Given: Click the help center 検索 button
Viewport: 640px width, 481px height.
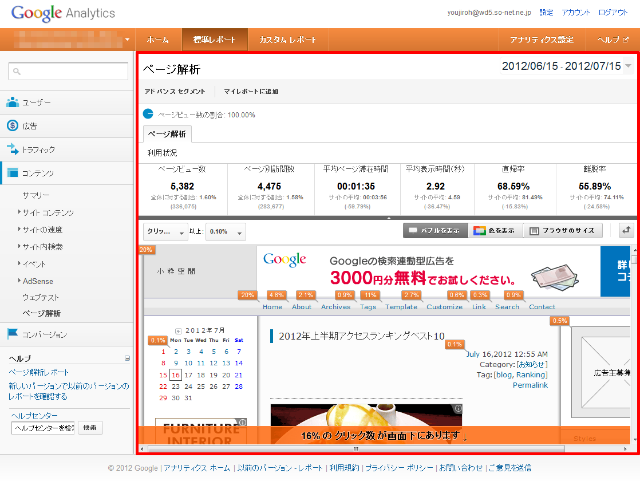Looking at the screenshot, I should click(x=90, y=428).
